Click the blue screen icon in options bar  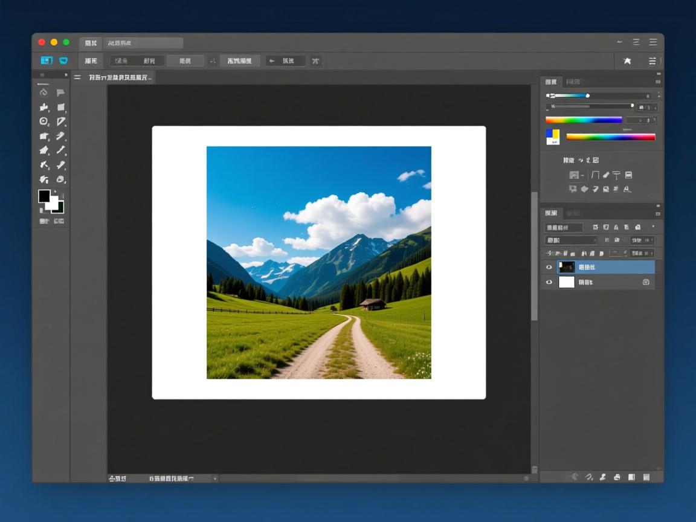pyautogui.click(x=47, y=60)
